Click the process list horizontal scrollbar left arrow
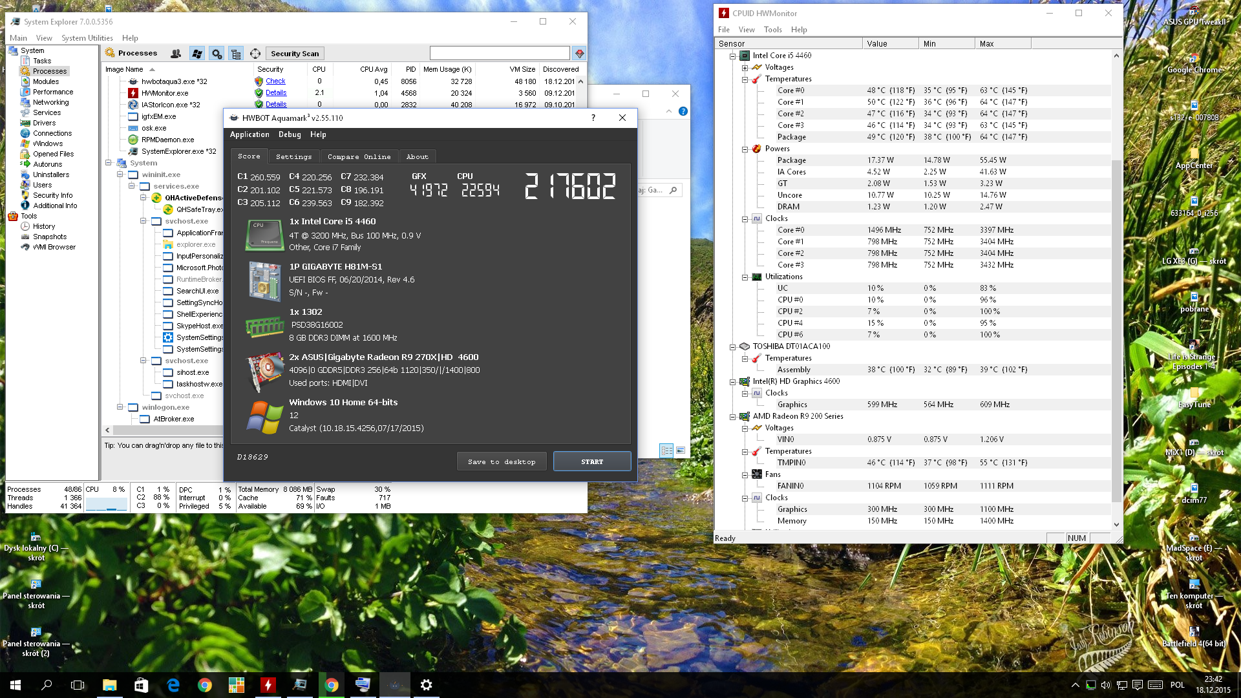The width and height of the screenshot is (1241, 698). [x=107, y=430]
